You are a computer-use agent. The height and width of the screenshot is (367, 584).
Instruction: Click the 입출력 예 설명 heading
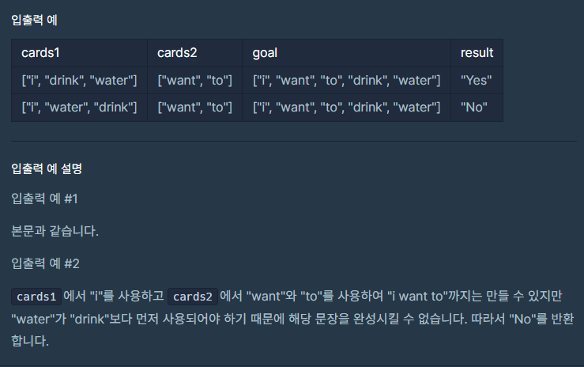pyautogui.click(x=47, y=168)
